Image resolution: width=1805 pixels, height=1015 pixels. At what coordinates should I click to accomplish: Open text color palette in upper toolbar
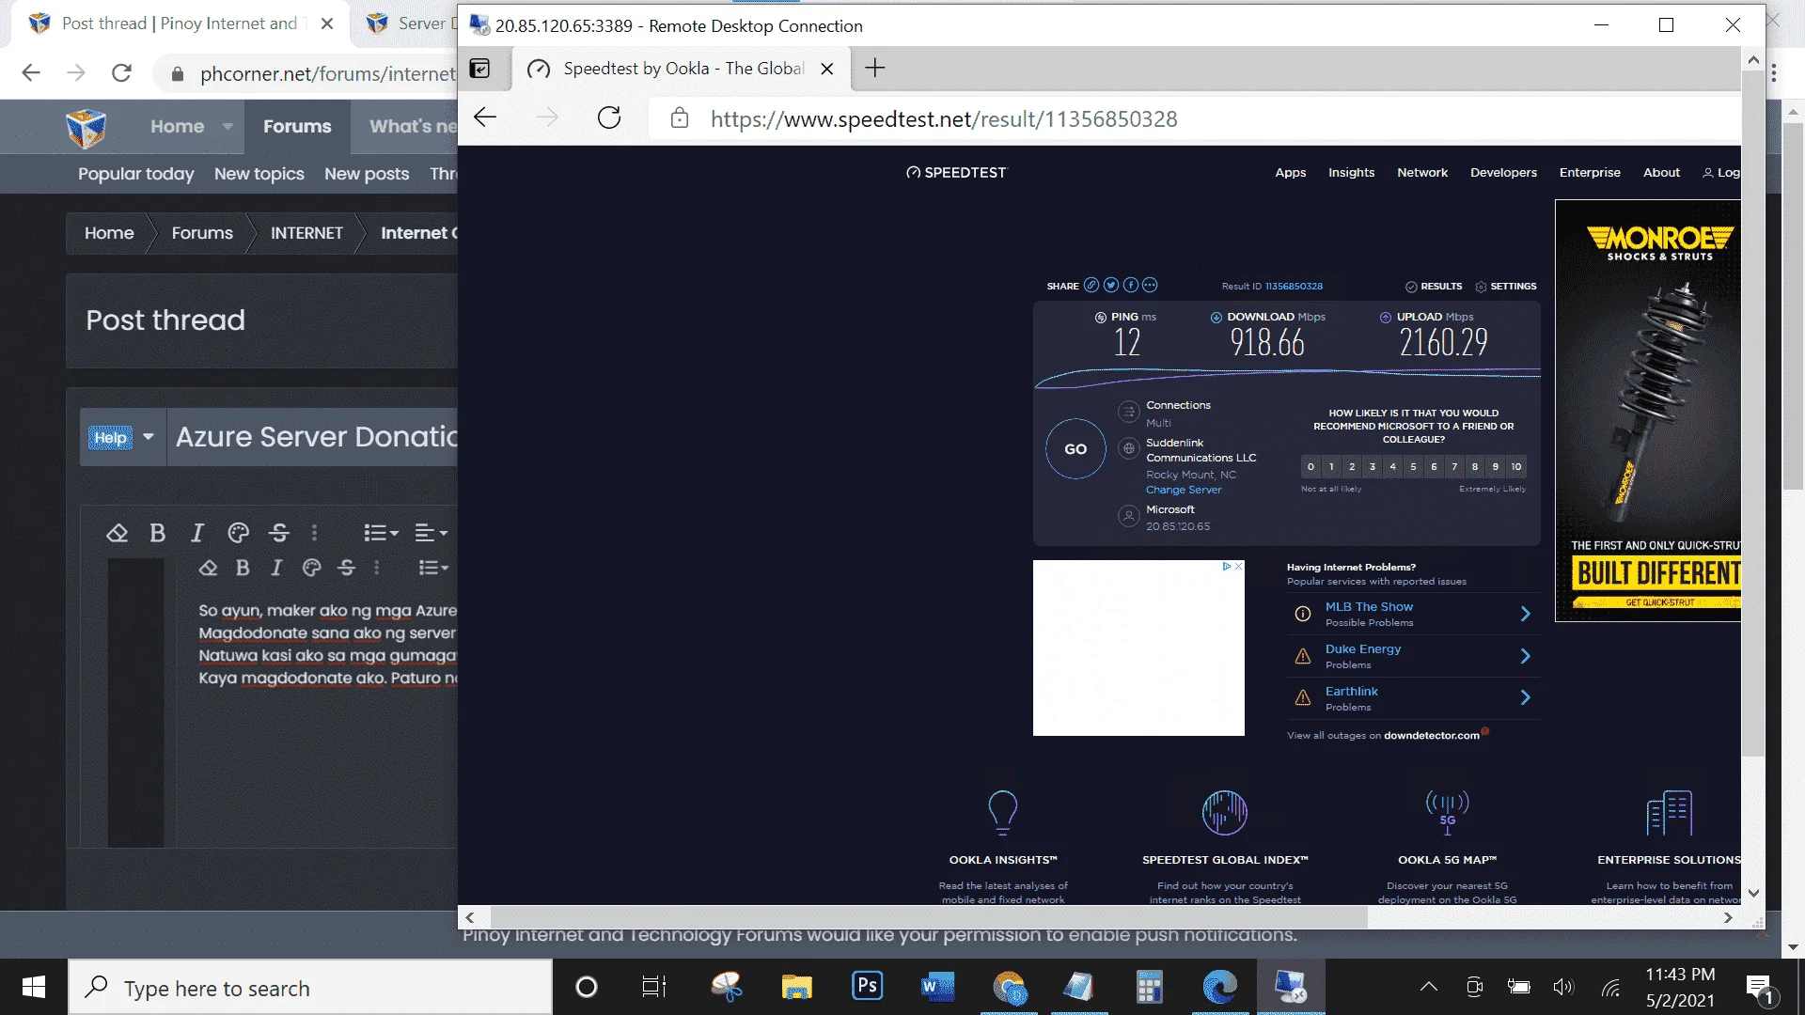pyautogui.click(x=239, y=534)
